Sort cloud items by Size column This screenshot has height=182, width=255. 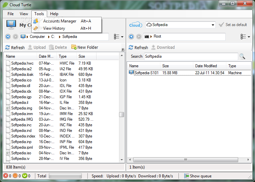click(176, 66)
